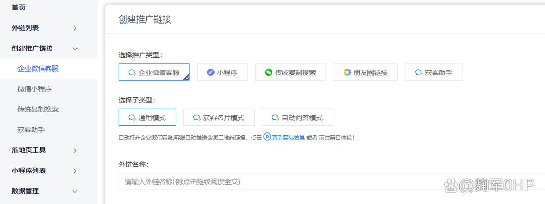Click the colorful 朋友圈链接 icon
Image resolution: width=545 pixels, height=204 pixels.
pyautogui.click(x=347, y=73)
